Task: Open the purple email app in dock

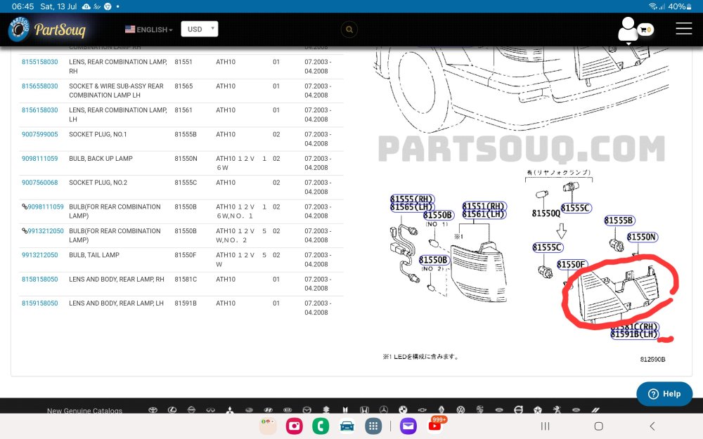Action: click(x=408, y=426)
